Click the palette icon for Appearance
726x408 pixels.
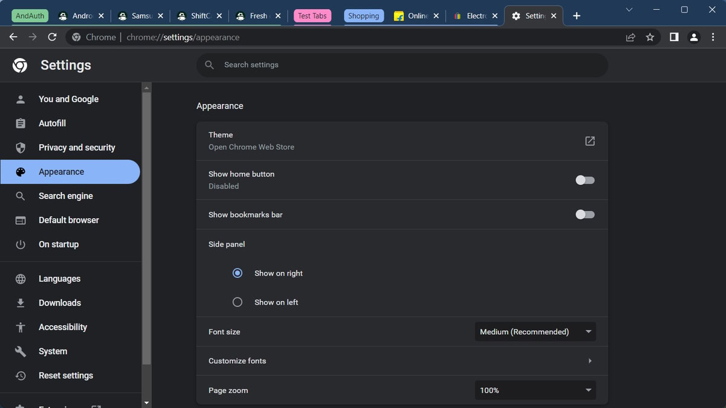[x=21, y=172]
